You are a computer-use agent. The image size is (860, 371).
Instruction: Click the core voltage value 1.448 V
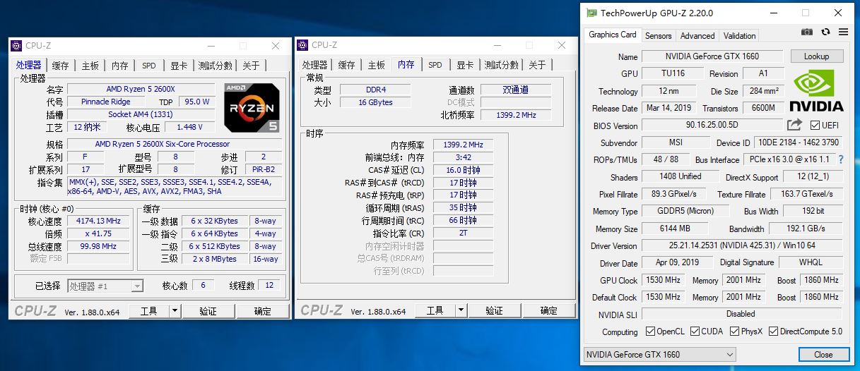(189, 127)
